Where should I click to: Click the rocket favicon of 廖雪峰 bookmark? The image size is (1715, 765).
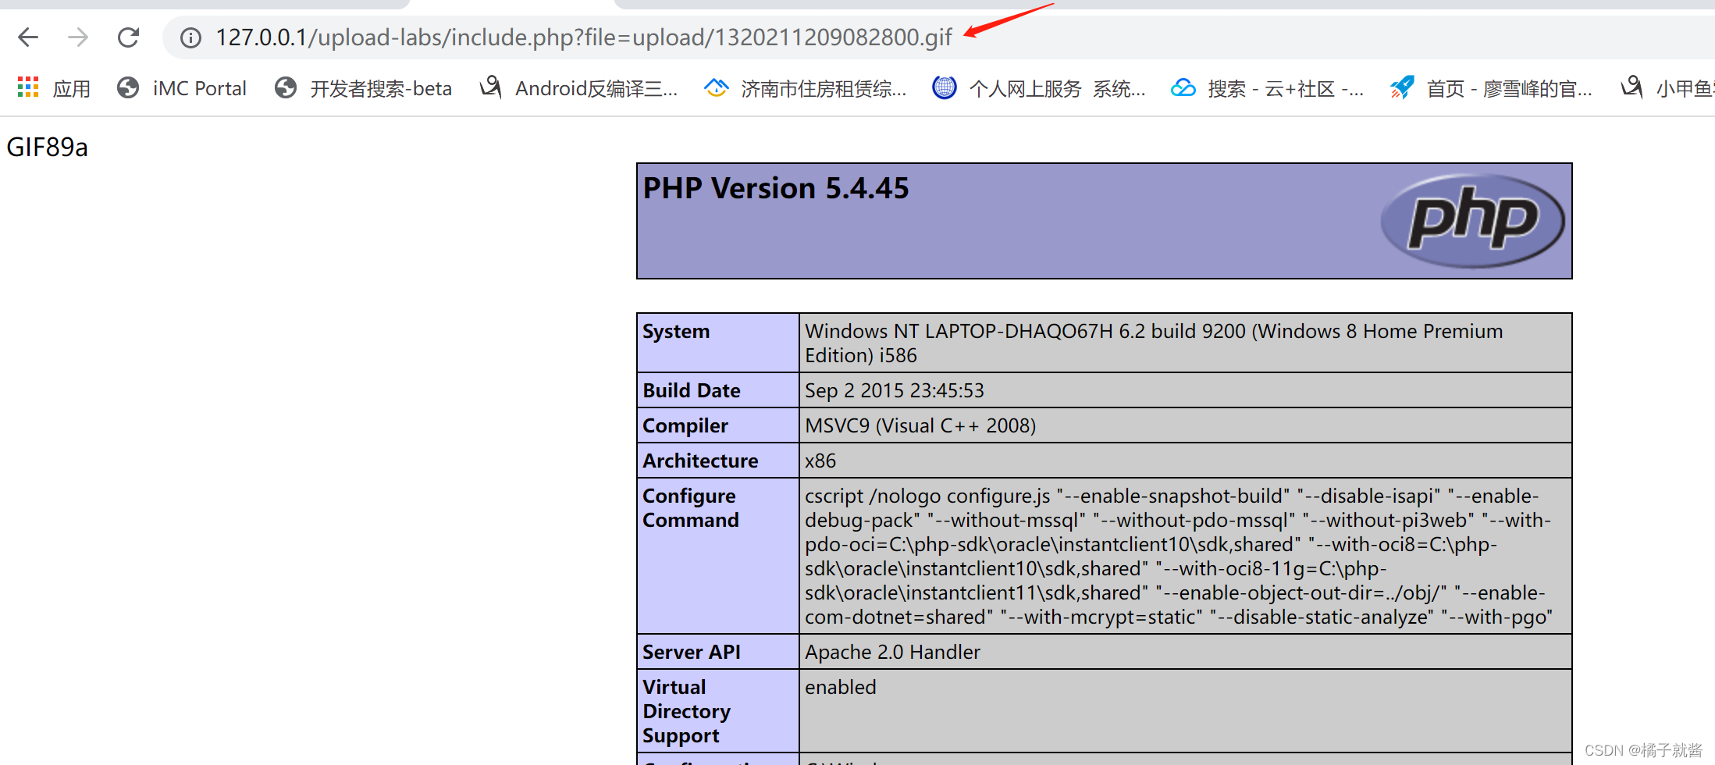point(1401,87)
